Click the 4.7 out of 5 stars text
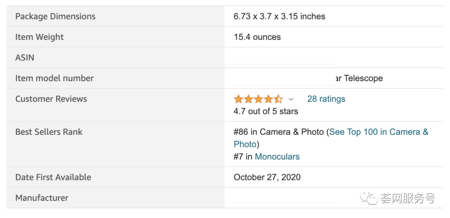 click(x=266, y=111)
